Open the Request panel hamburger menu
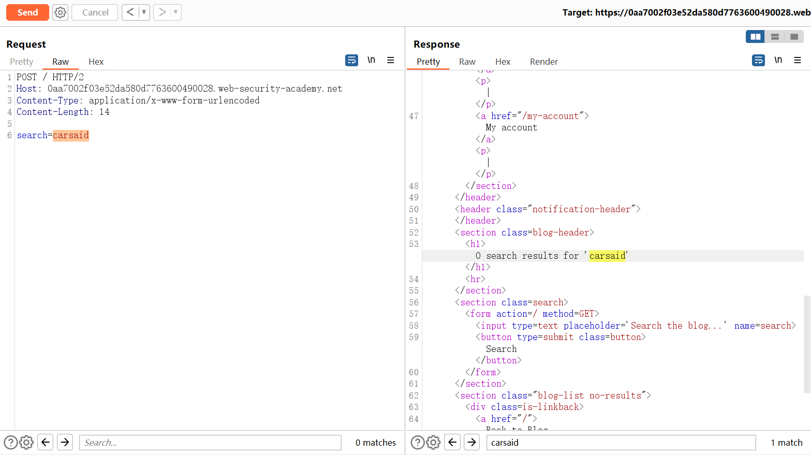This screenshot has height=455, width=811. click(391, 61)
